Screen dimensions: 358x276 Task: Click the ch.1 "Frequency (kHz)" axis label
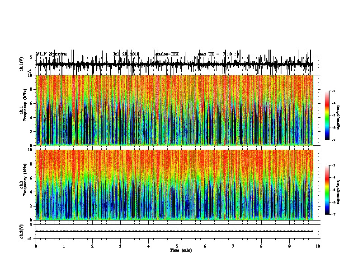point(25,105)
